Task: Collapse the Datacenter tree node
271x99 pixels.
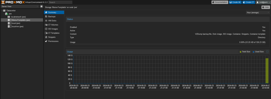Action: tap(2, 11)
